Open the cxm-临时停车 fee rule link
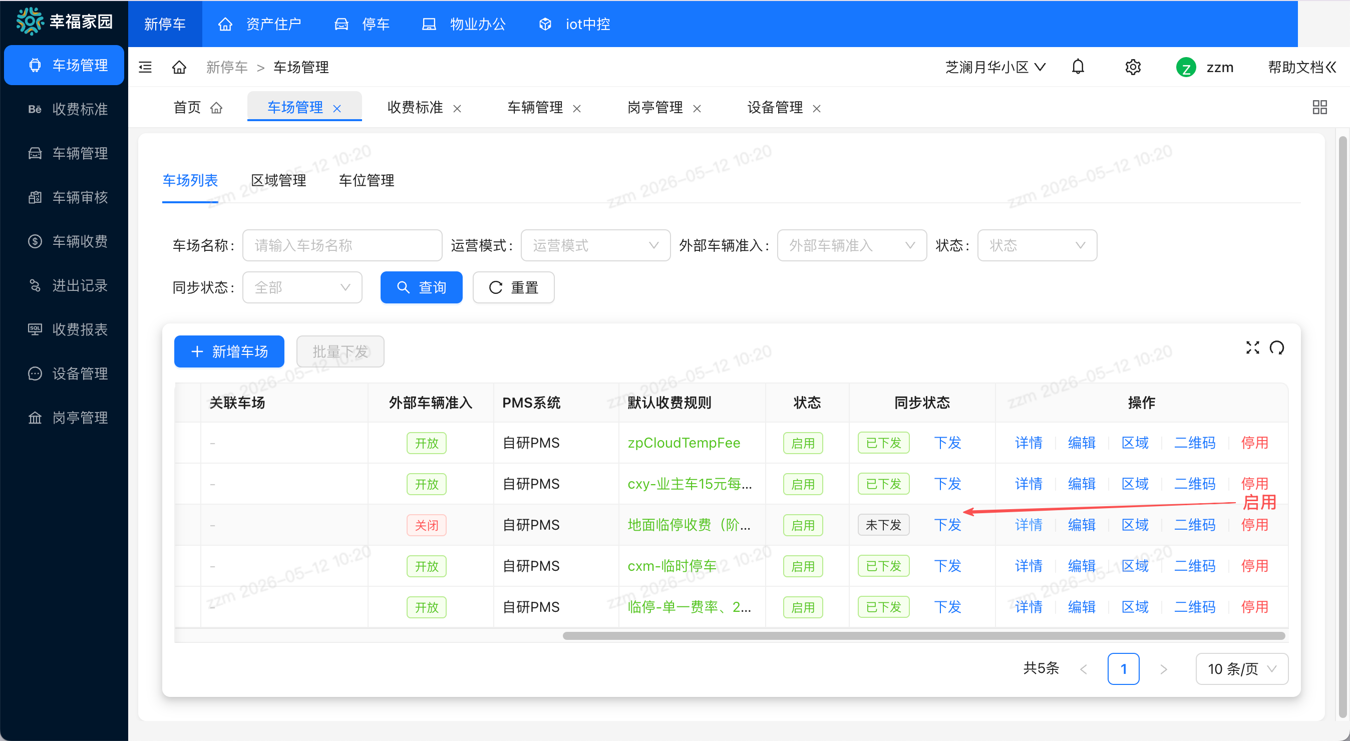This screenshot has height=741, width=1350. (671, 566)
